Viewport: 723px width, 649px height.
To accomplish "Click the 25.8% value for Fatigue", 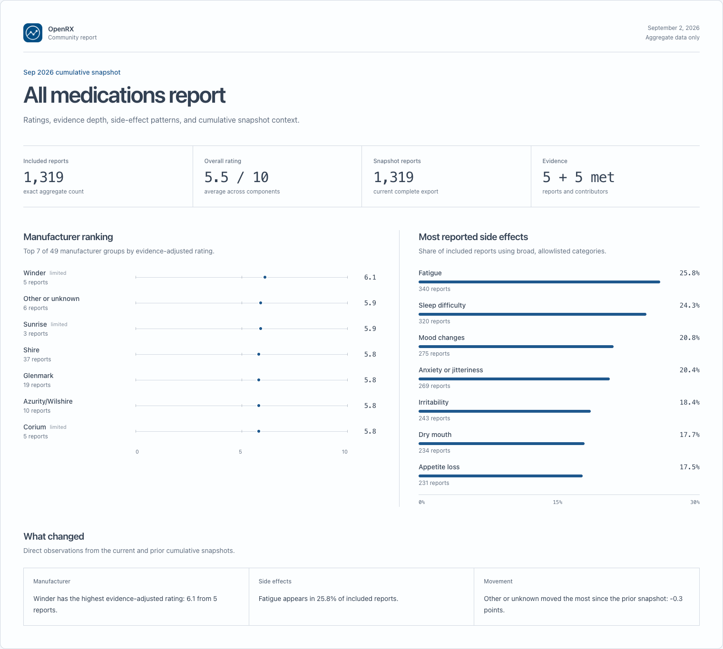I will 690,273.
